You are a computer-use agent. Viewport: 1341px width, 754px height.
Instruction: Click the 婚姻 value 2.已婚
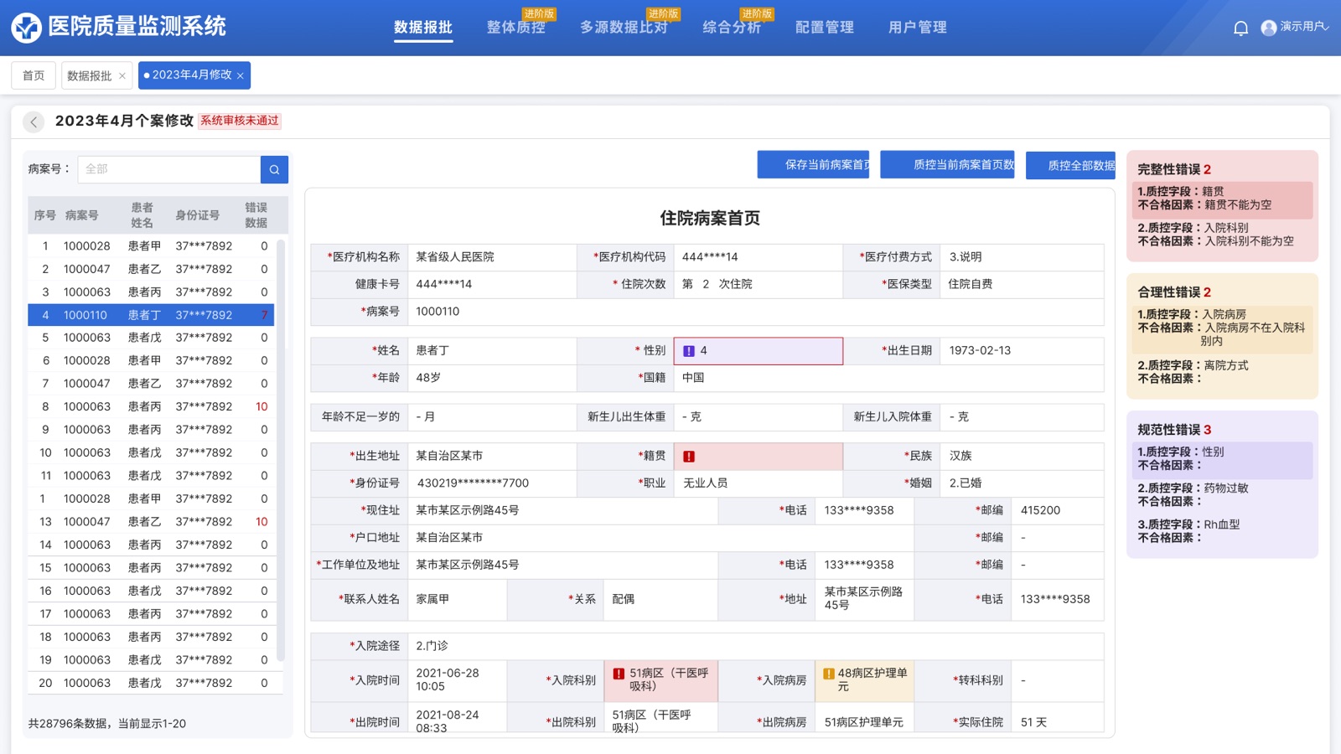pos(966,483)
